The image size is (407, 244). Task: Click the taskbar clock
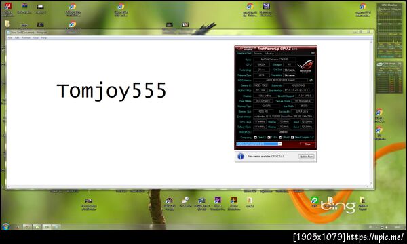pyautogui.click(x=397, y=227)
